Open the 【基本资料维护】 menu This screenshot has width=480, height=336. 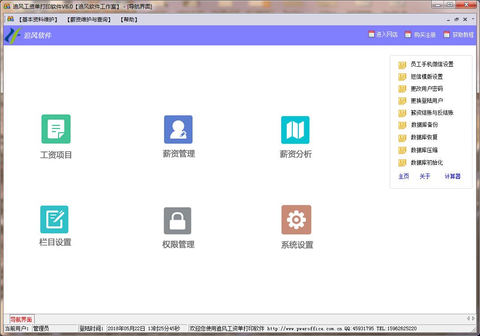point(38,20)
